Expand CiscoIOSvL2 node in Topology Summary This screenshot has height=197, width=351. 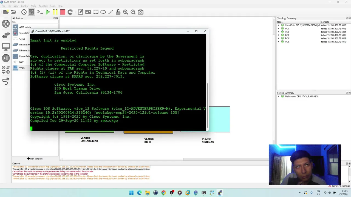click(279, 25)
